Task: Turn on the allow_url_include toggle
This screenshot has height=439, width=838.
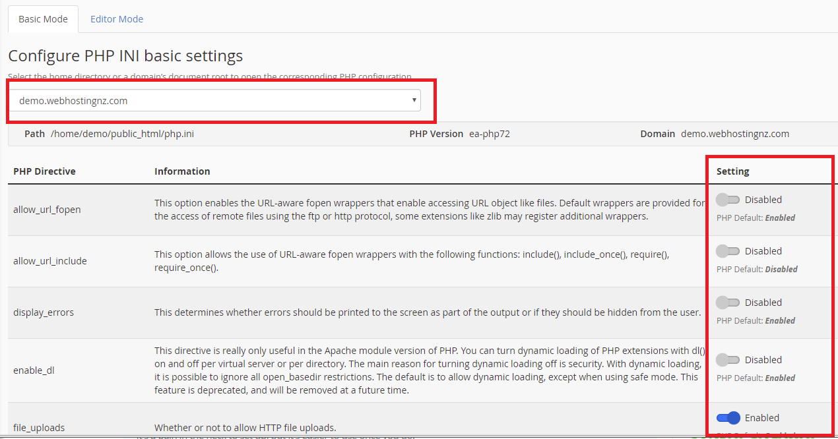Action: point(728,251)
